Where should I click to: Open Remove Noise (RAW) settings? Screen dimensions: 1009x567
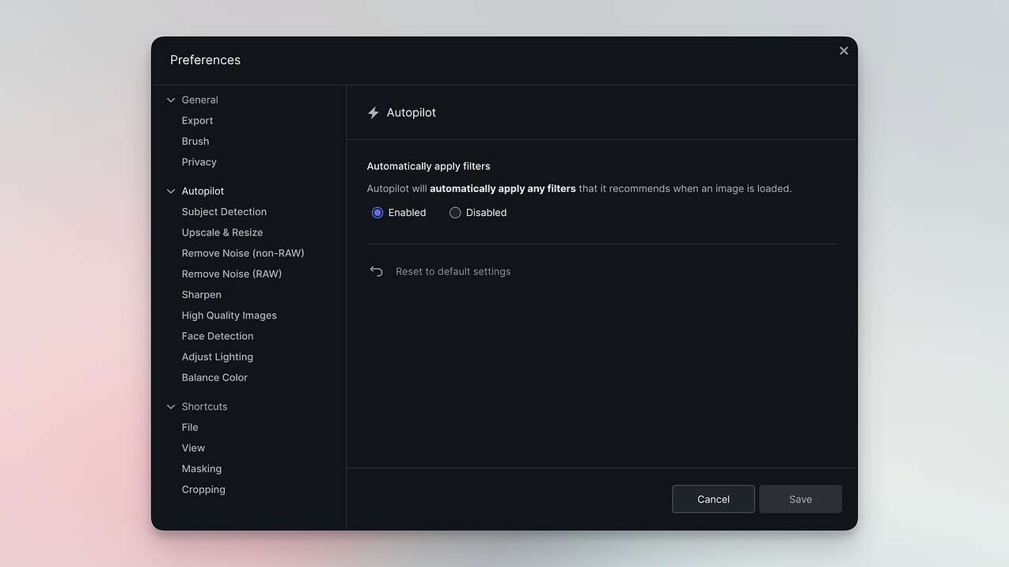tap(232, 273)
